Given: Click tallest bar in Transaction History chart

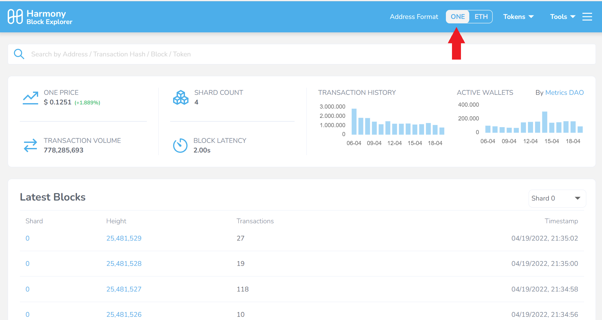Looking at the screenshot, I should pos(354,122).
